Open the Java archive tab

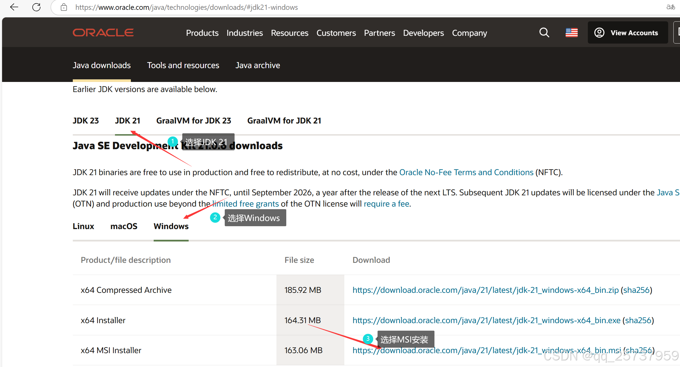click(258, 65)
